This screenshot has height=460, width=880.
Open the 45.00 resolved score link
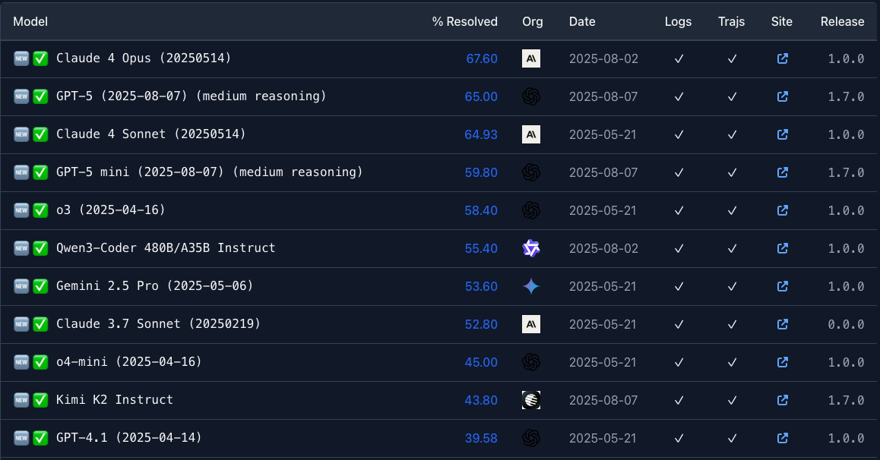coord(481,363)
